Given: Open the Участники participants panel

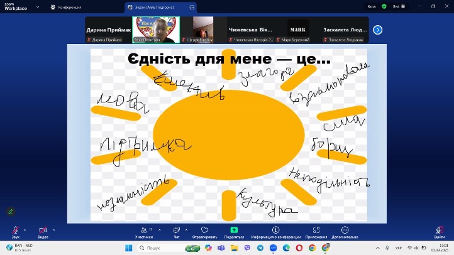Looking at the screenshot, I should [143, 231].
